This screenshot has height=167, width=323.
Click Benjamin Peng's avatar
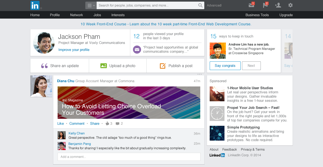[62, 146]
